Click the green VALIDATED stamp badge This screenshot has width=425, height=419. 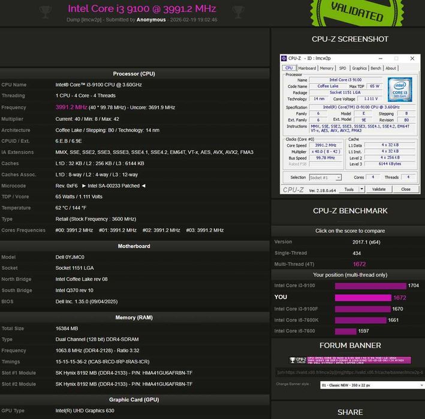coord(357,12)
